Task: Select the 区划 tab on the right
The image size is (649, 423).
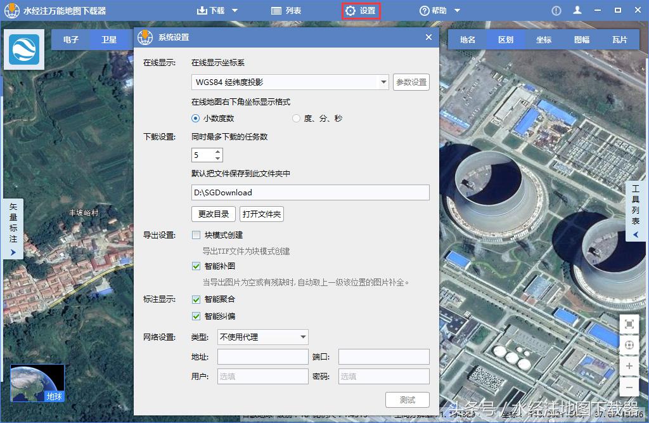Action: tap(506, 39)
